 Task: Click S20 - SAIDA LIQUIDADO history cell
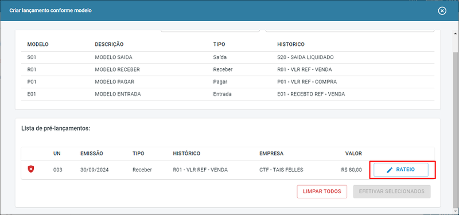point(305,58)
